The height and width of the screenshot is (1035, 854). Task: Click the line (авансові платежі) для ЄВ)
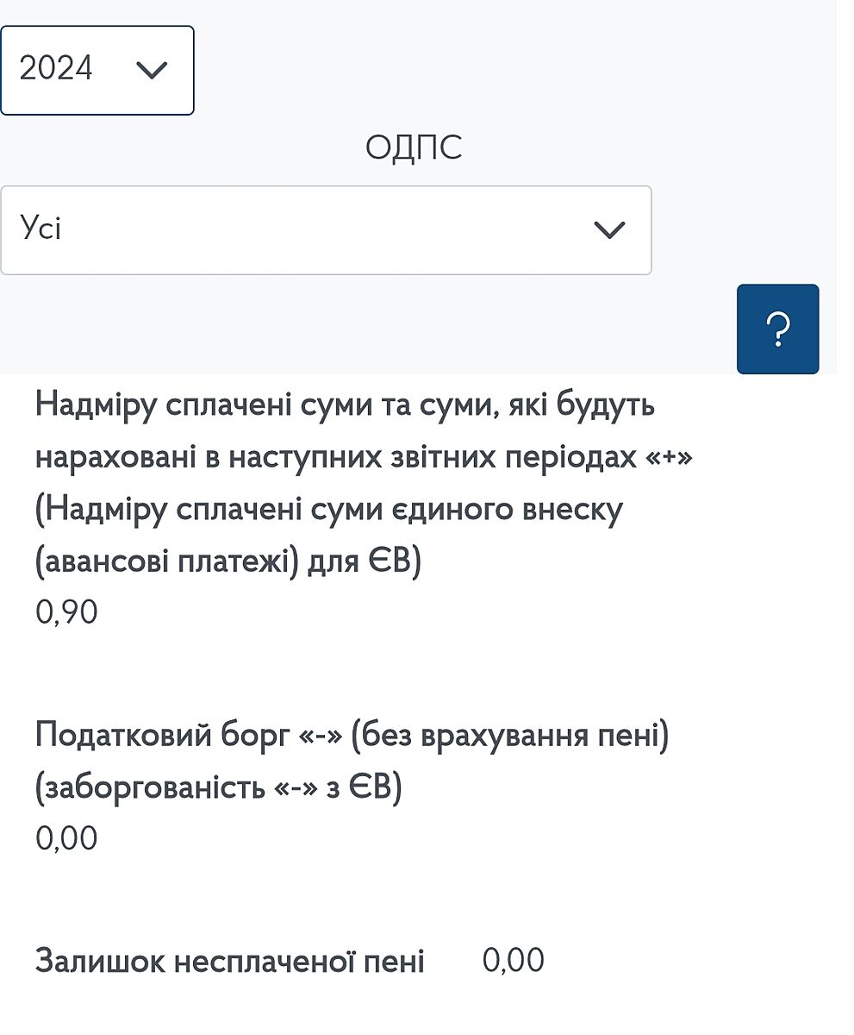click(228, 562)
